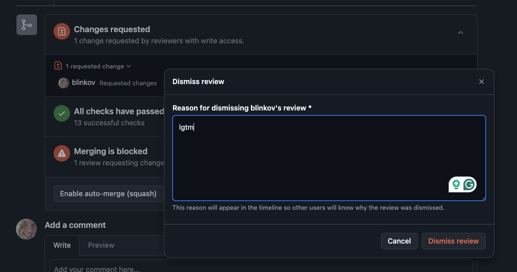517x272 pixels.
Task: Click your avatar next to Add a comment
Action: point(26,229)
